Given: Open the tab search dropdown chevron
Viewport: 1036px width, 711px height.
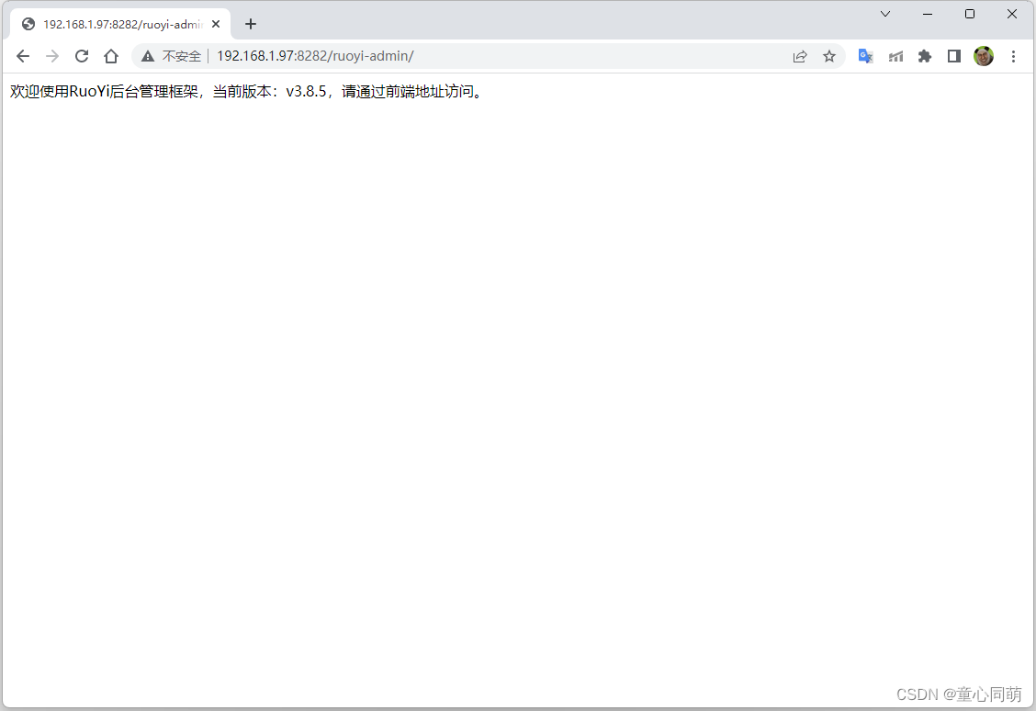Looking at the screenshot, I should [885, 14].
